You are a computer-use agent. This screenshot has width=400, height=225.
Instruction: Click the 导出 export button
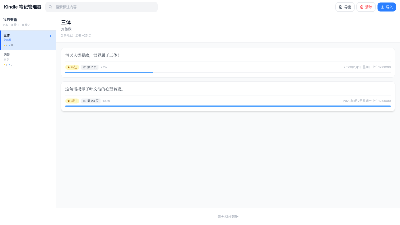point(345,7)
